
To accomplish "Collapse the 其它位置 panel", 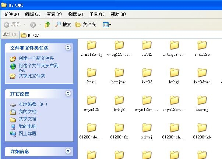I will coord(68,94).
